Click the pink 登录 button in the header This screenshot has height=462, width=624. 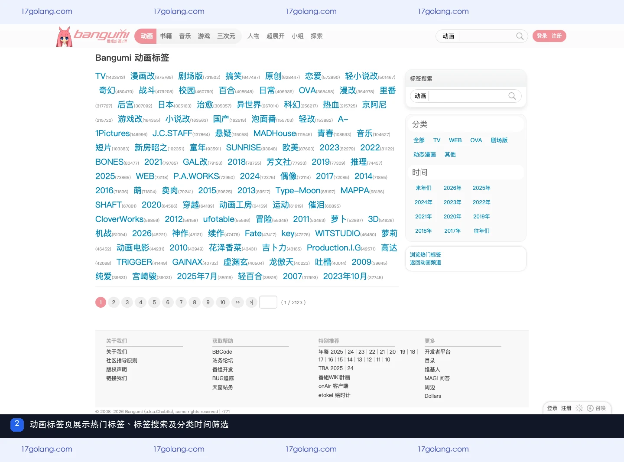click(x=542, y=36)
